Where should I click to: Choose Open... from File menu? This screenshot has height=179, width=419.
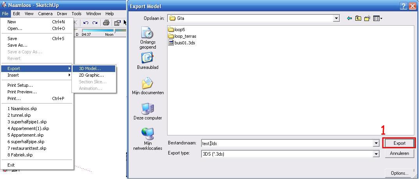point(37,28)
